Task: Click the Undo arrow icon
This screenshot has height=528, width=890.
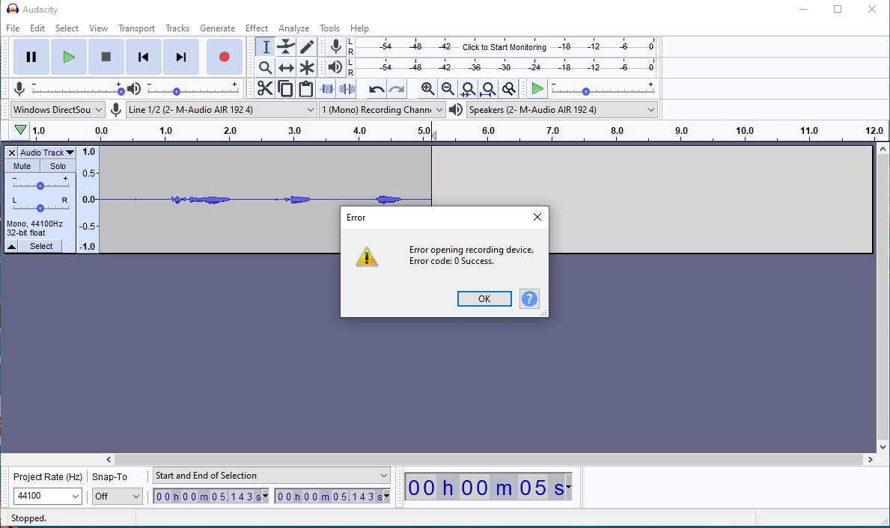Action: pyautogui.click(x=377, y=89)
